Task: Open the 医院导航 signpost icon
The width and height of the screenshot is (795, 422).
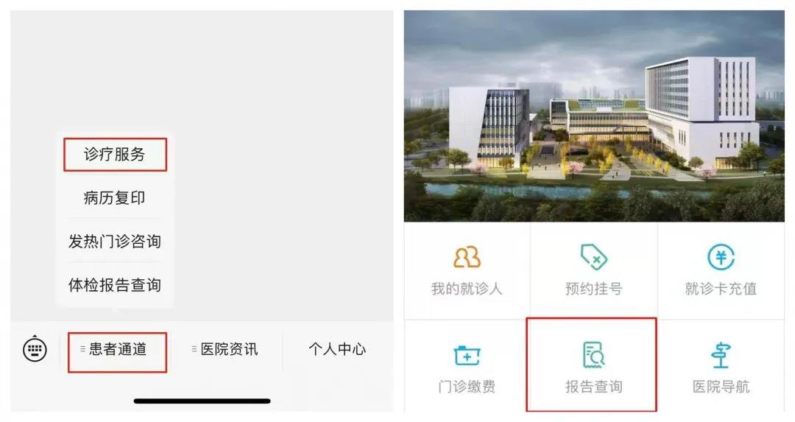Action: tap(721, 355)
